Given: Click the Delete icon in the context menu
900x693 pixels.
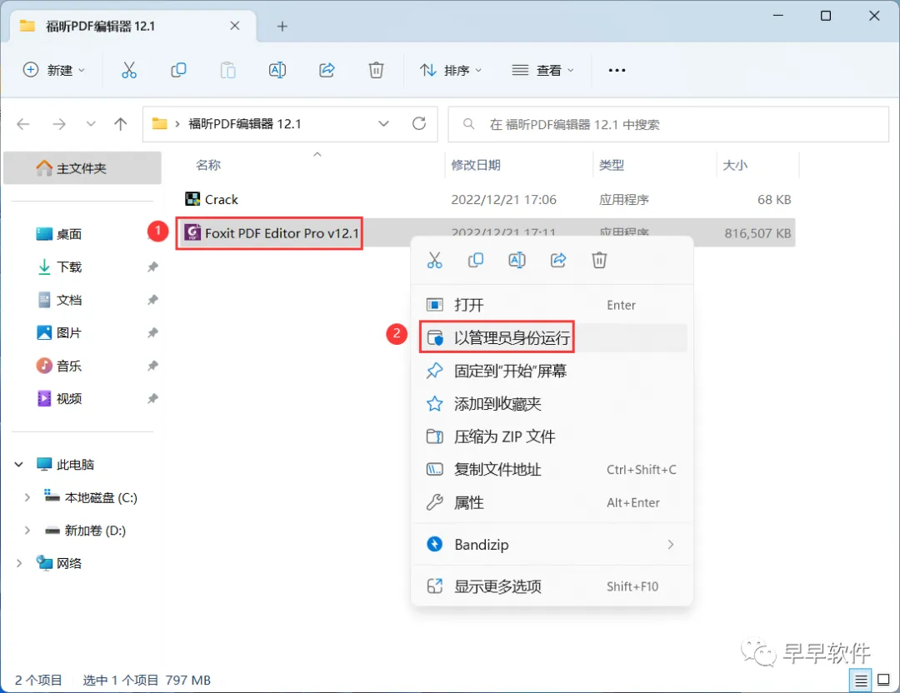Looking at the screenshot, I should point(599,261).
